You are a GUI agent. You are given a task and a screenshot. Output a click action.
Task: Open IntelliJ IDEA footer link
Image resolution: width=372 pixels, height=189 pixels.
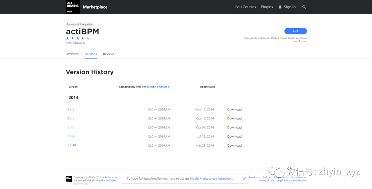pos(110,181)
